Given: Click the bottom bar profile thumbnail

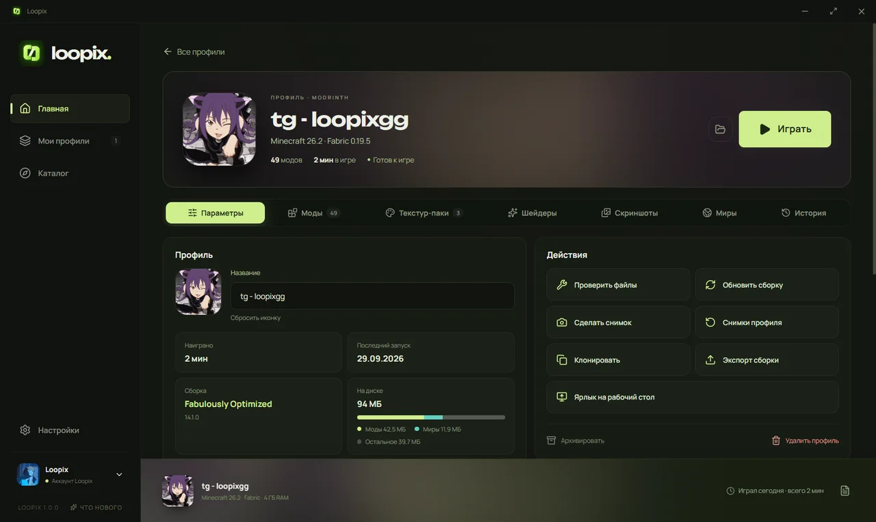Looking at the screenshot, I should pyautogui.click(x=178, y=491).
